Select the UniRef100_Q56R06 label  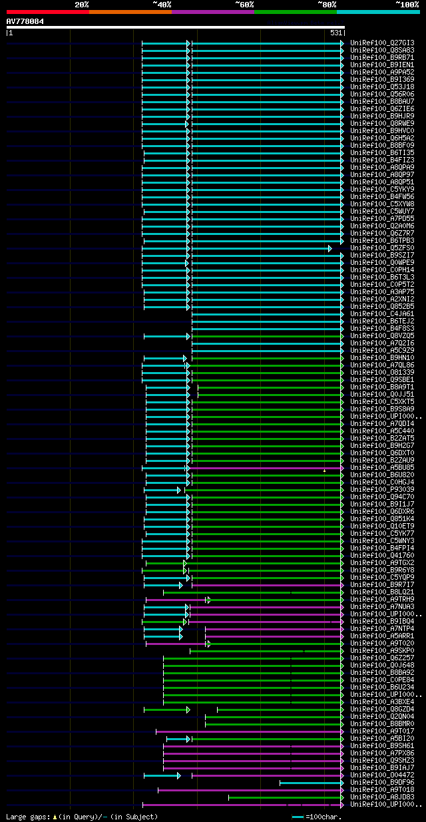(382, 94)
